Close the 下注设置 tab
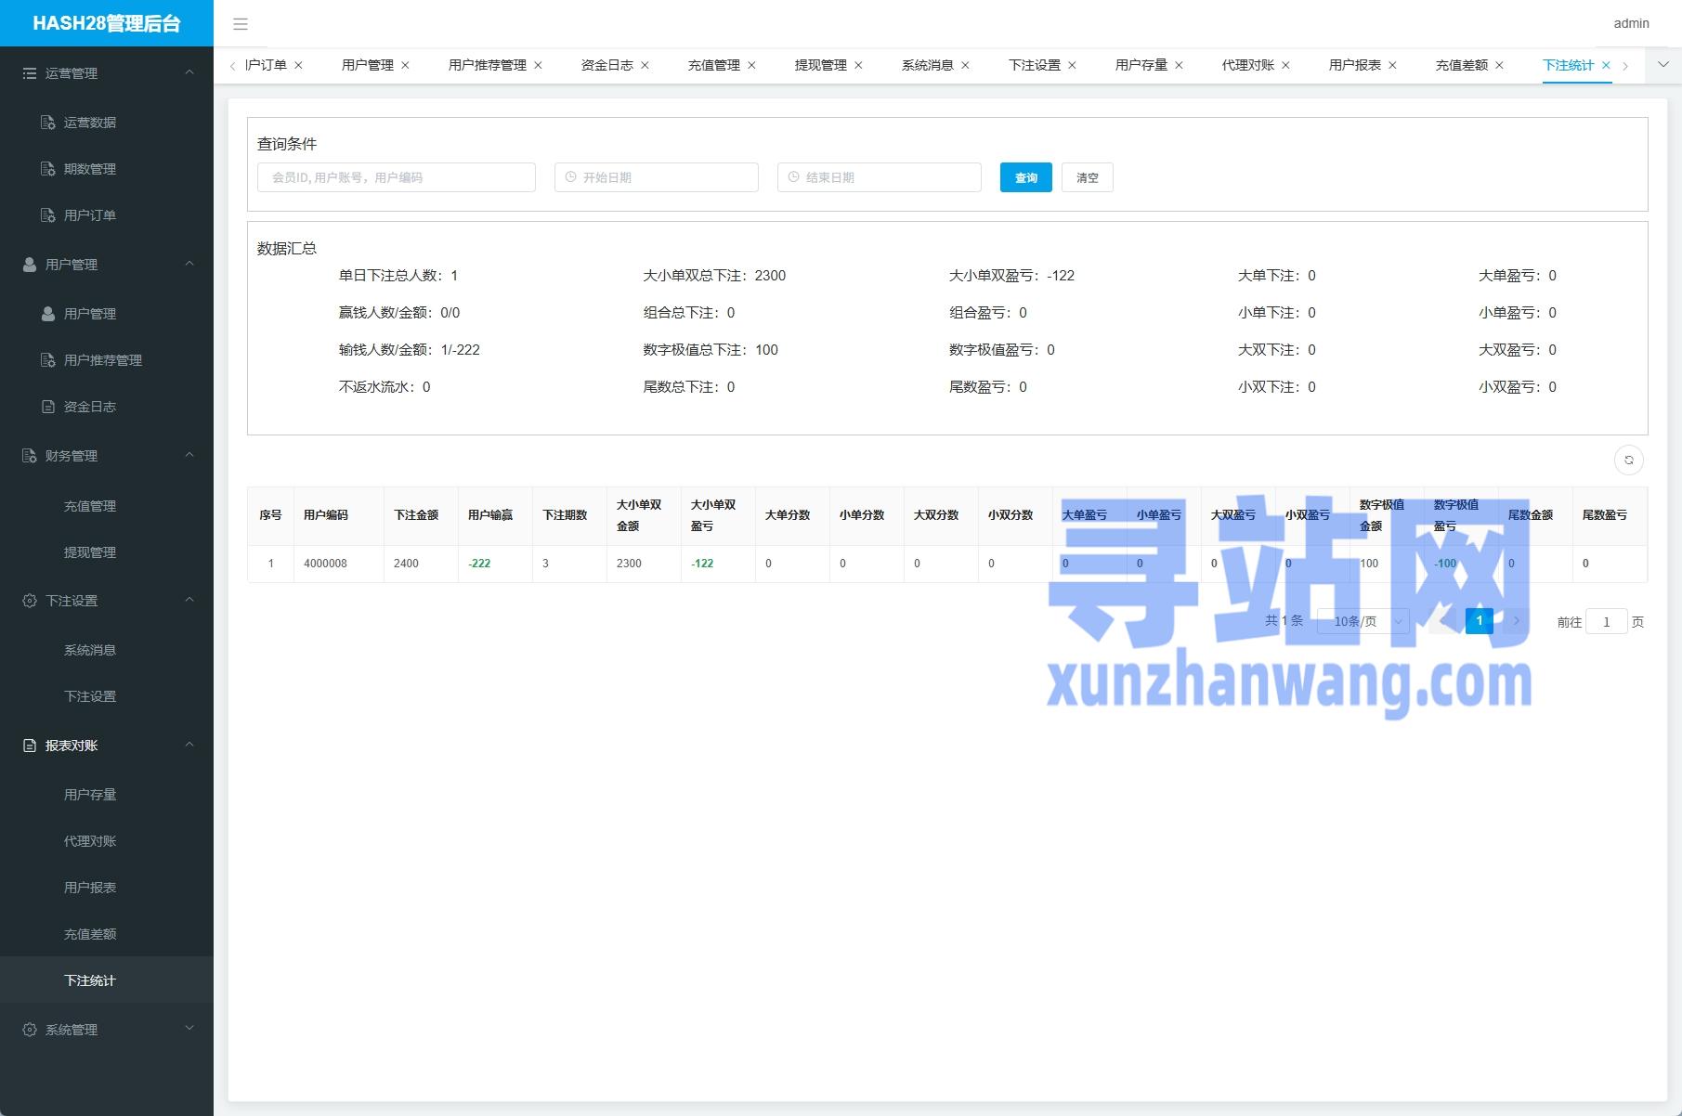 [1072, 65]
